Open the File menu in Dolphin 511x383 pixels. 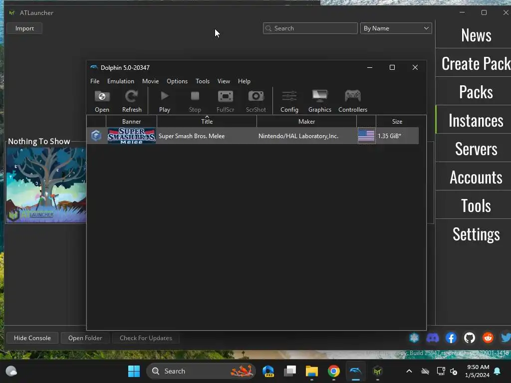click(95, 81)
